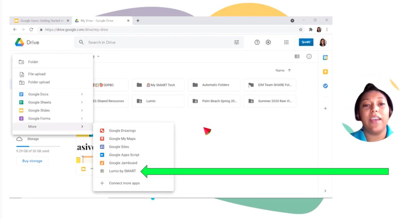403x219 pixels.
Task: Open Drive settings gear icon
Action: pyautogui.click(x=268, y=42)
